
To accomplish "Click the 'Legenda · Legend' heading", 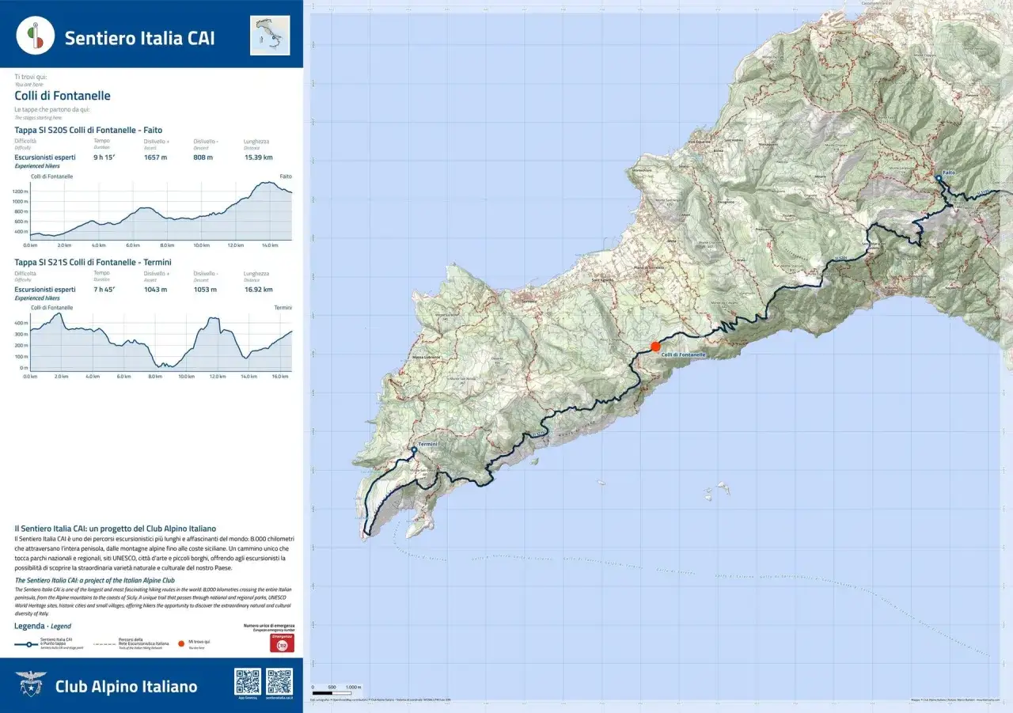I will click(x=43, y=626).
